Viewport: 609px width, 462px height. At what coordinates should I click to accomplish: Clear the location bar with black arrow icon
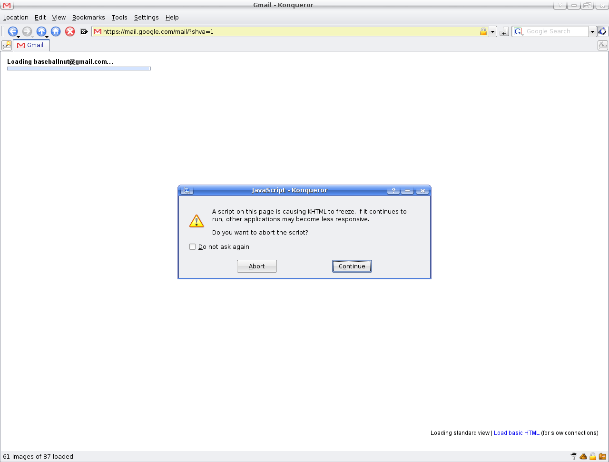point(84,31)
